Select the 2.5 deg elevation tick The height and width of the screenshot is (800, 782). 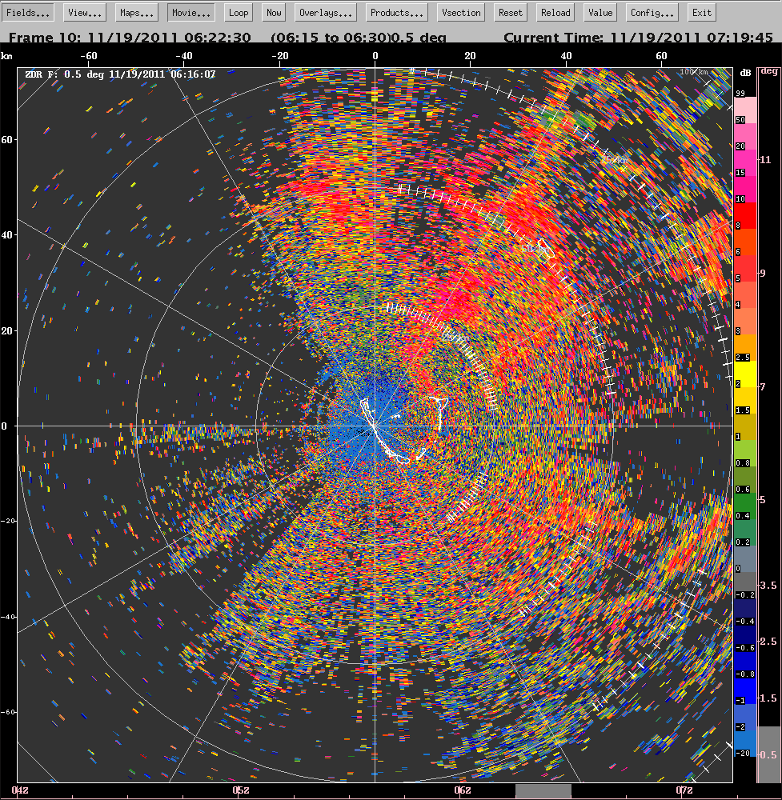[x=768, y=642]
